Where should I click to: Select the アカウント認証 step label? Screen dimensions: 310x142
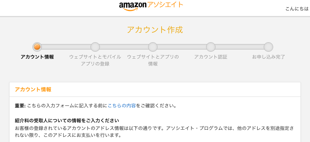point(211,57)
